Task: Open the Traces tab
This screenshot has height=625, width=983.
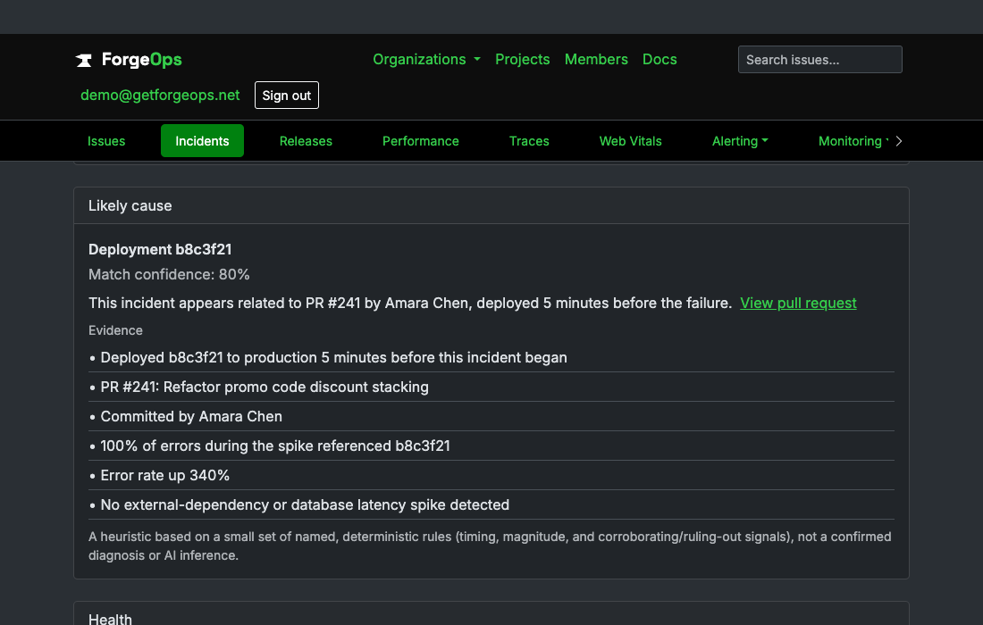Action: (x=529, y=141)
